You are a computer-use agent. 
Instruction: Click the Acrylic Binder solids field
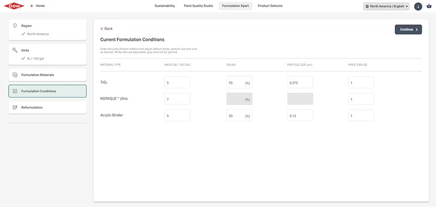pos(239,115)
